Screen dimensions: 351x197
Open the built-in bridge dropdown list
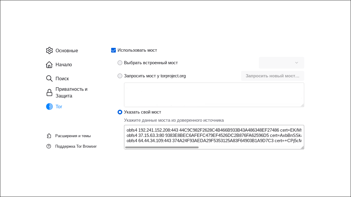281,63
